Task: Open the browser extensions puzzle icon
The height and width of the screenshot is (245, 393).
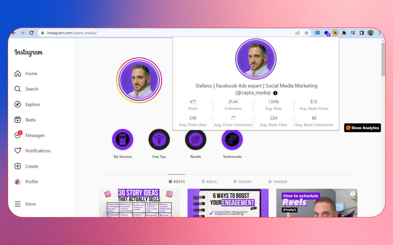Action: 344,33
